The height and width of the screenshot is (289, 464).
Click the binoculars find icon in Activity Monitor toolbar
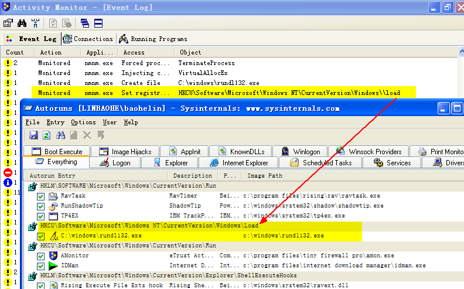[x=22, y=23]
